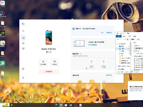
Task: Click the button with the circled play icon
Action: [x=43, y=63]
